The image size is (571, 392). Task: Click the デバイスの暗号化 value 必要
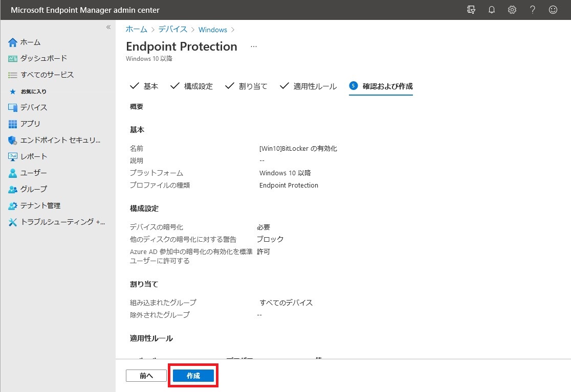point(263,227)
